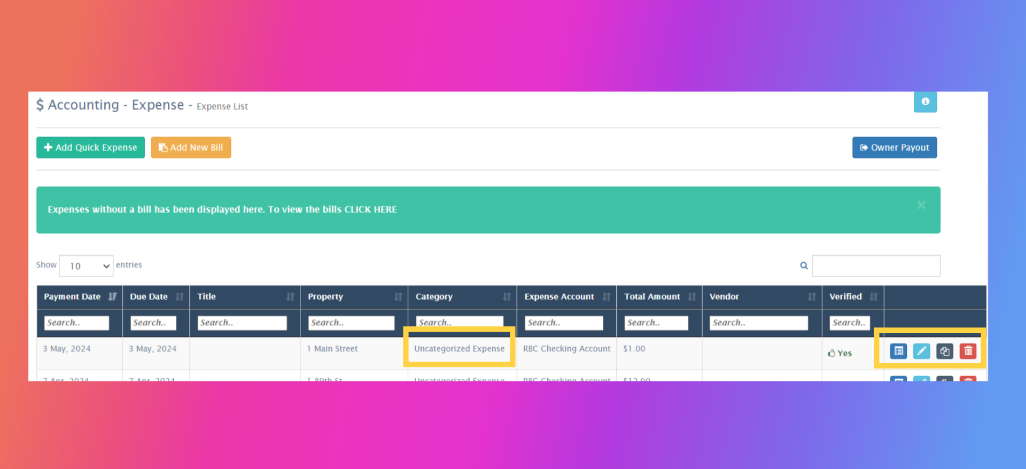Edit the 3 May 2024 expense
Viewport: 1026px width, 469px height.
tap(921, 351)
